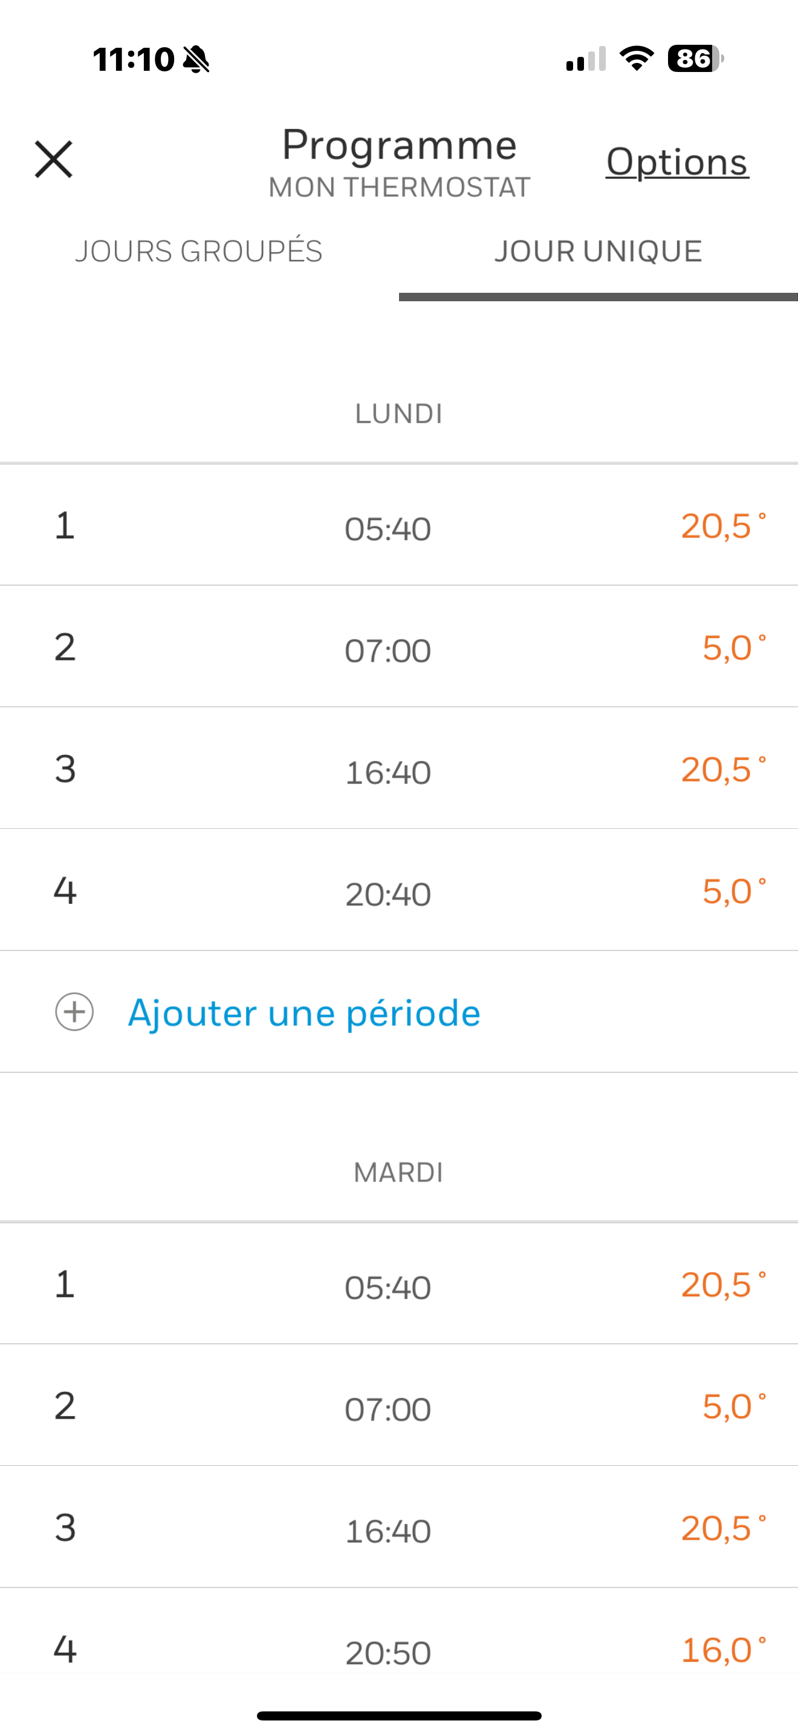The width and height of the screenshot is (798, 1735).
Task: Edit Mardi 16:40 period time
Action: point(388,1532)
